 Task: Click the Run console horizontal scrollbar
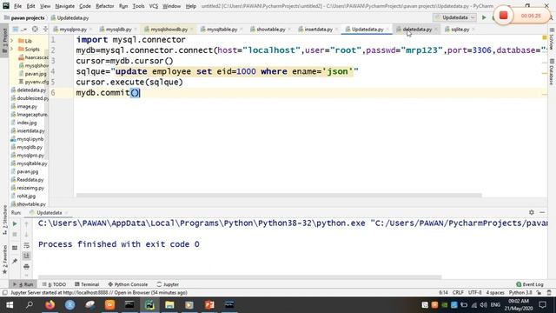point(240,277)
